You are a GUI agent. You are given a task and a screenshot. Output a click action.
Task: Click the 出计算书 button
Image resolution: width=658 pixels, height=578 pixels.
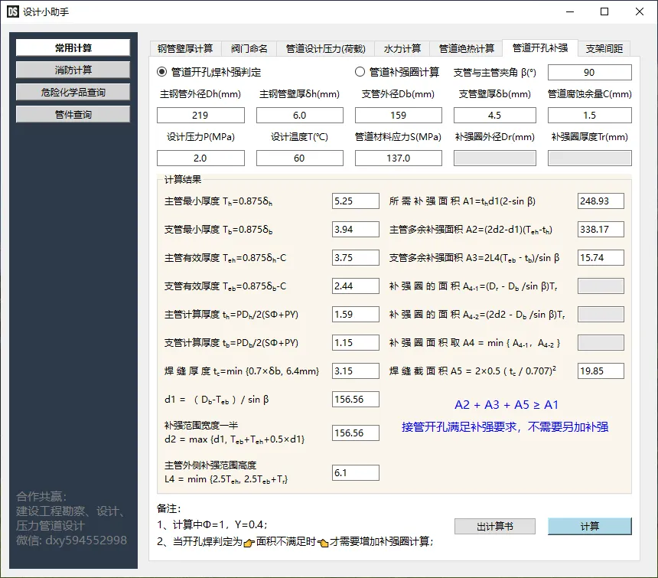495,527
